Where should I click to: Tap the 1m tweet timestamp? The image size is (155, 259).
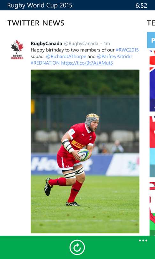point(107,43)
